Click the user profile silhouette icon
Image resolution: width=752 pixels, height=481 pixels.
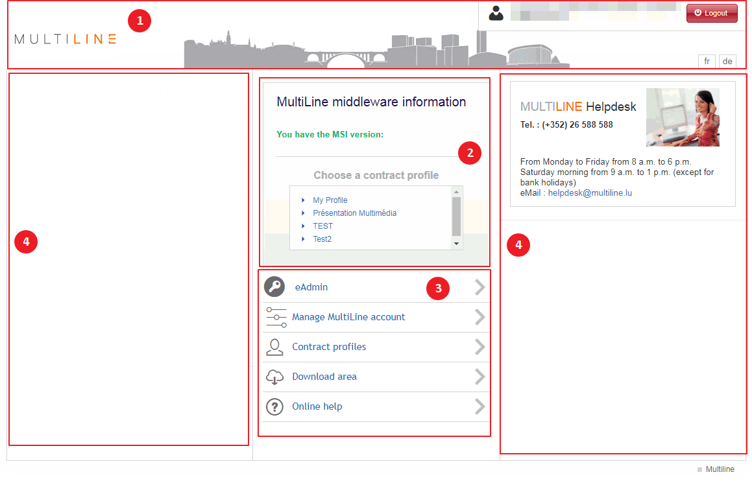click(496, 13)
